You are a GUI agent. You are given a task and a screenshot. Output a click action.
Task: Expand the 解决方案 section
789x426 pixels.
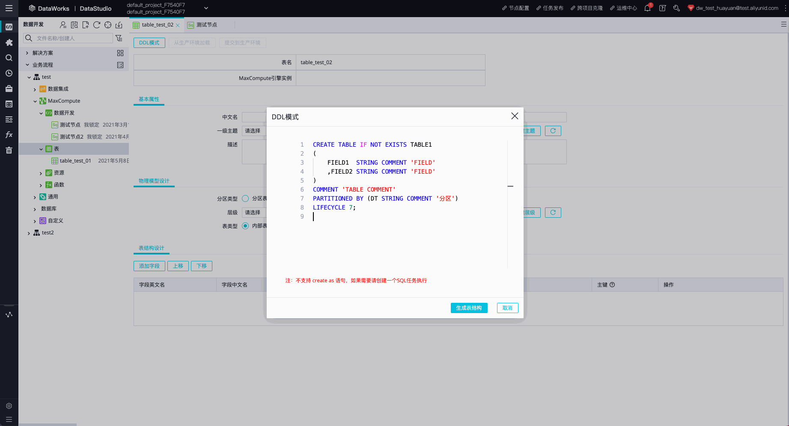click(27, 53)
